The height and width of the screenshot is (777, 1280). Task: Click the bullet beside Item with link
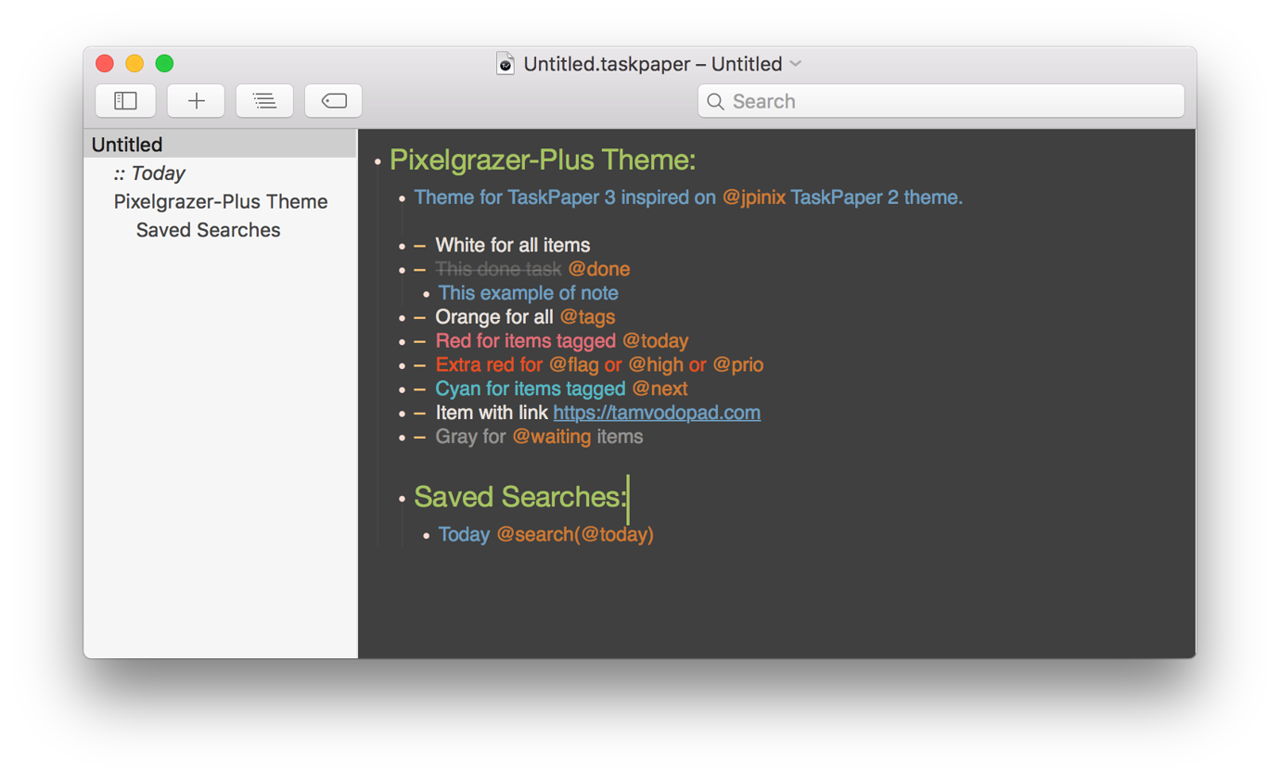click(403, 414)
